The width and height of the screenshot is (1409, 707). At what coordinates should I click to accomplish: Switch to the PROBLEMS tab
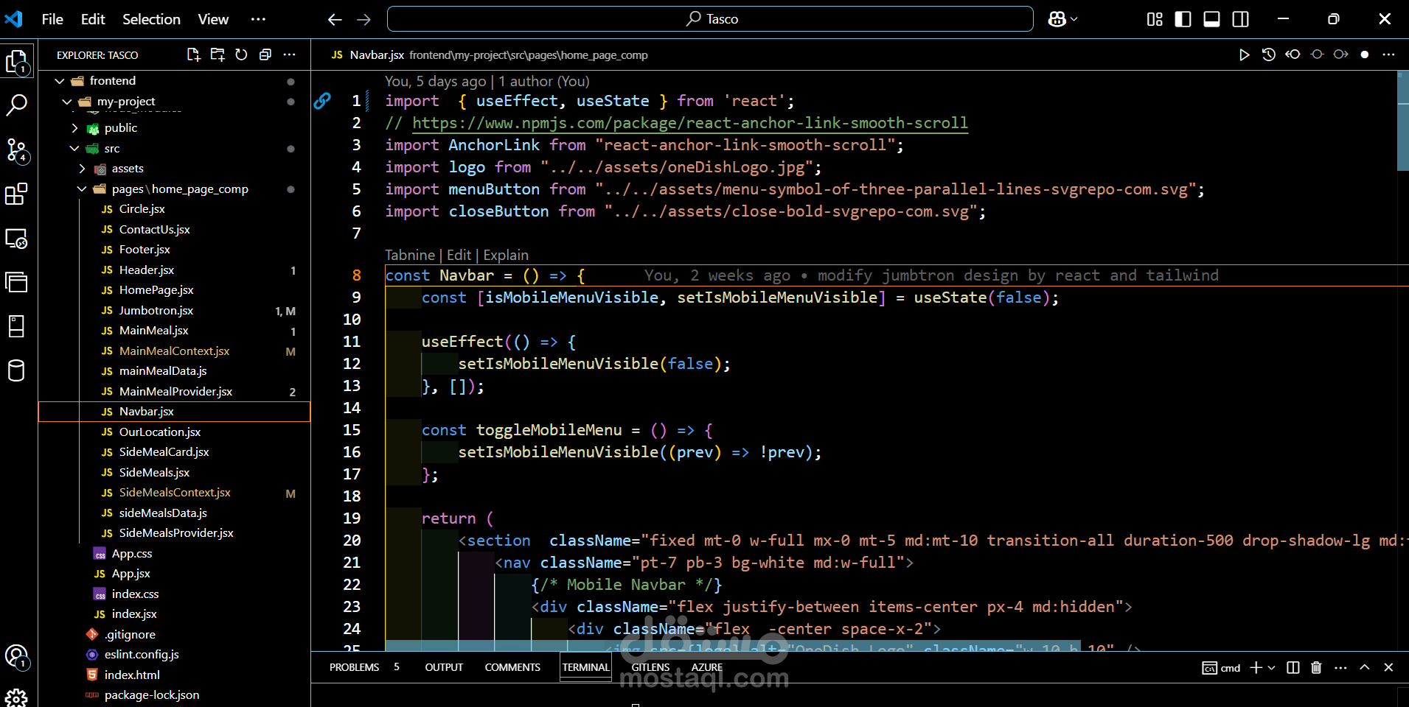coord(354,667)
